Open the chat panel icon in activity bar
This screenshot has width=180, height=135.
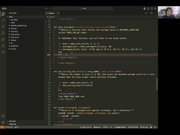pyautogui.click(x=3, y=52)
